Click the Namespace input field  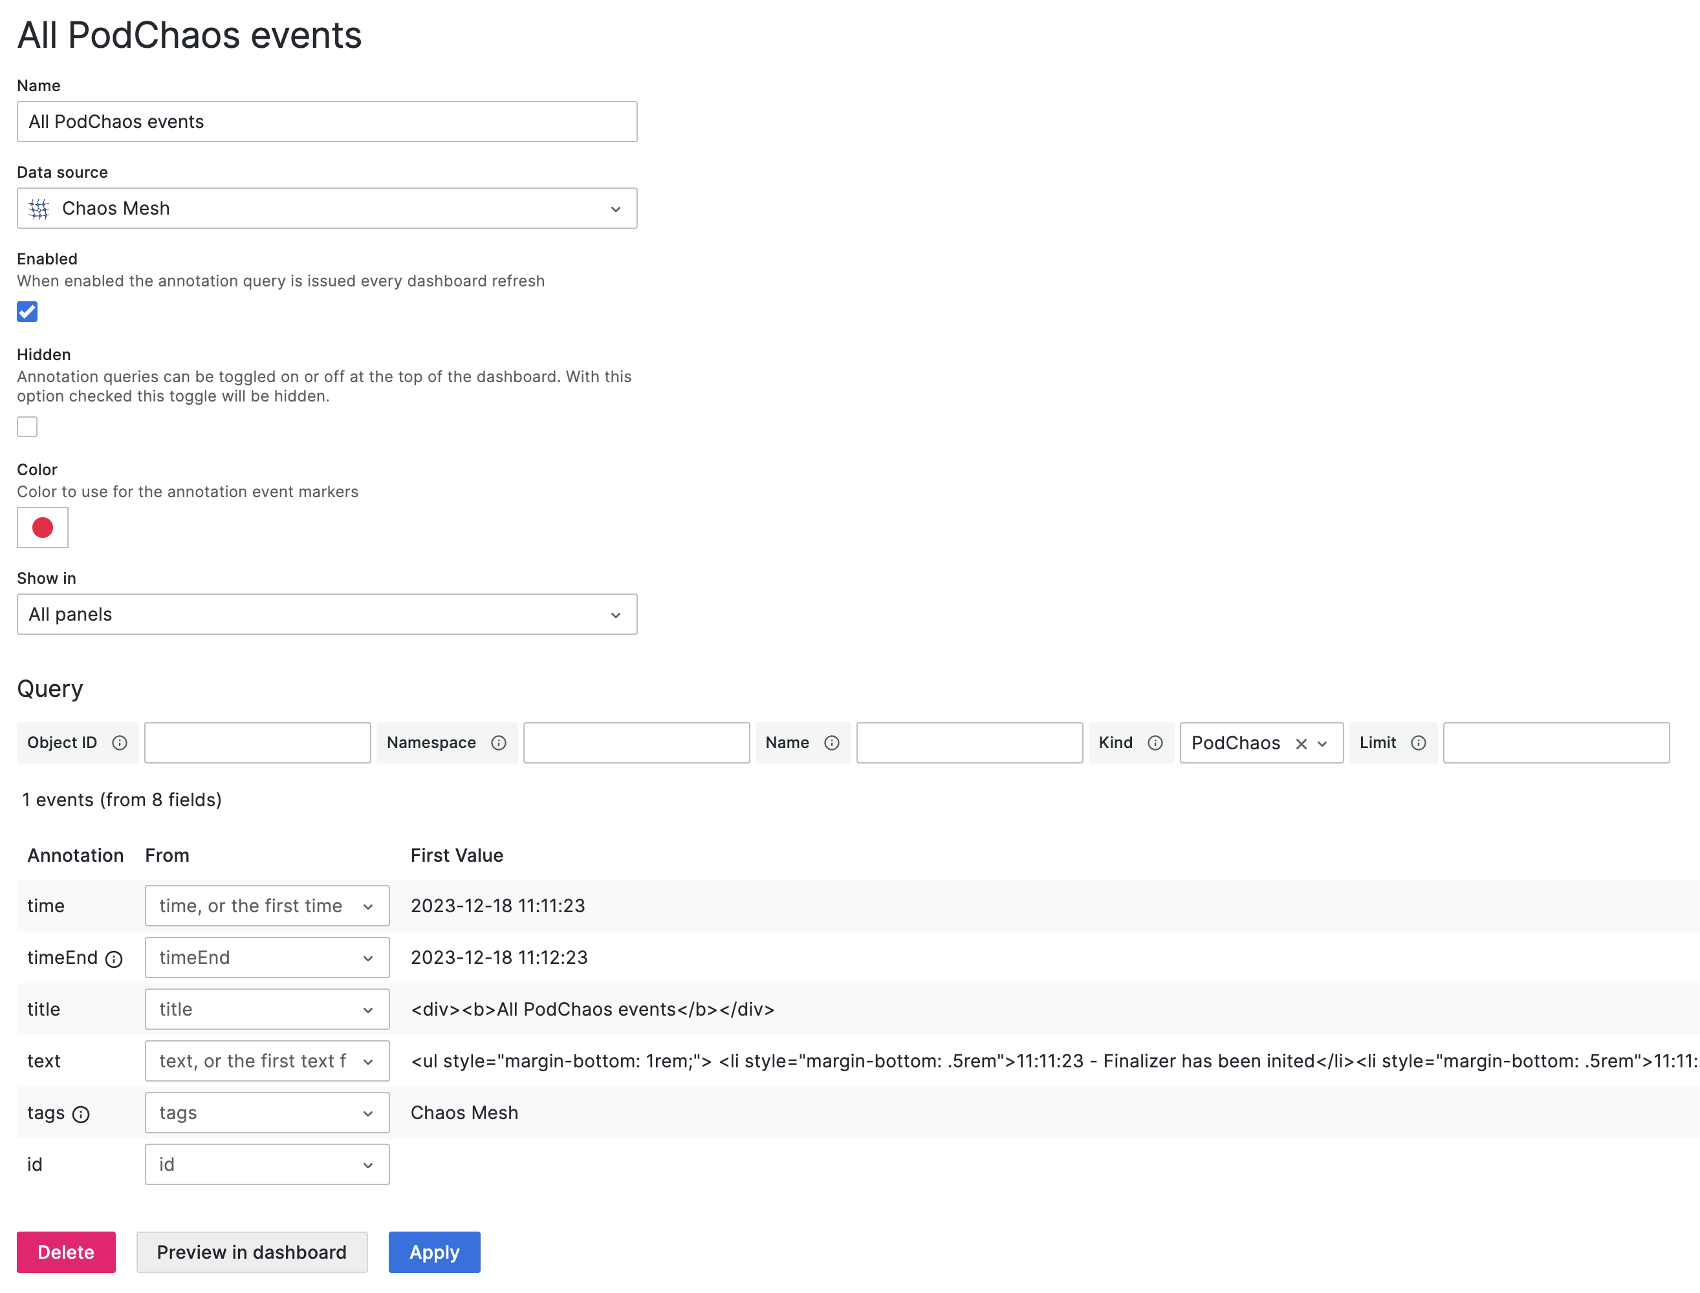tap(636, 743)
